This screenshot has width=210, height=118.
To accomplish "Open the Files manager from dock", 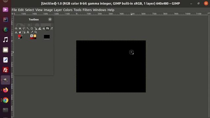I will 6,50.
